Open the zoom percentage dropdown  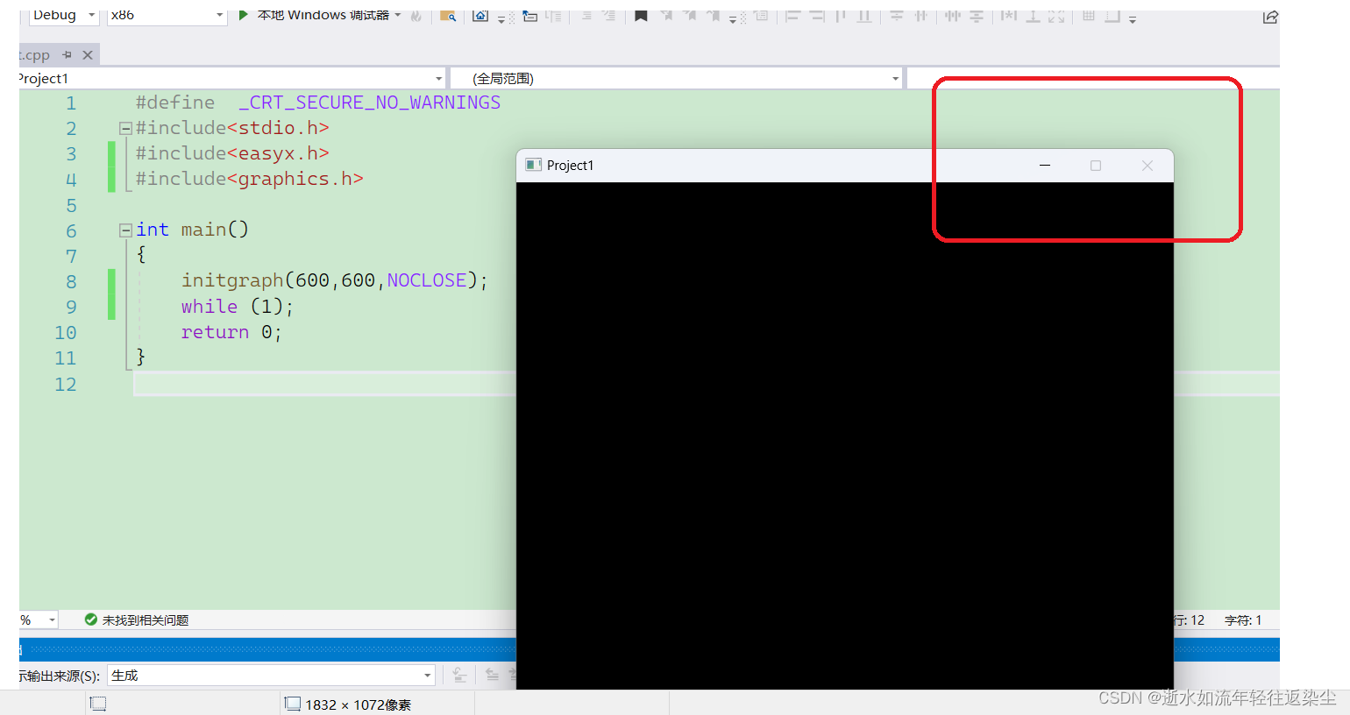[53, 620]
